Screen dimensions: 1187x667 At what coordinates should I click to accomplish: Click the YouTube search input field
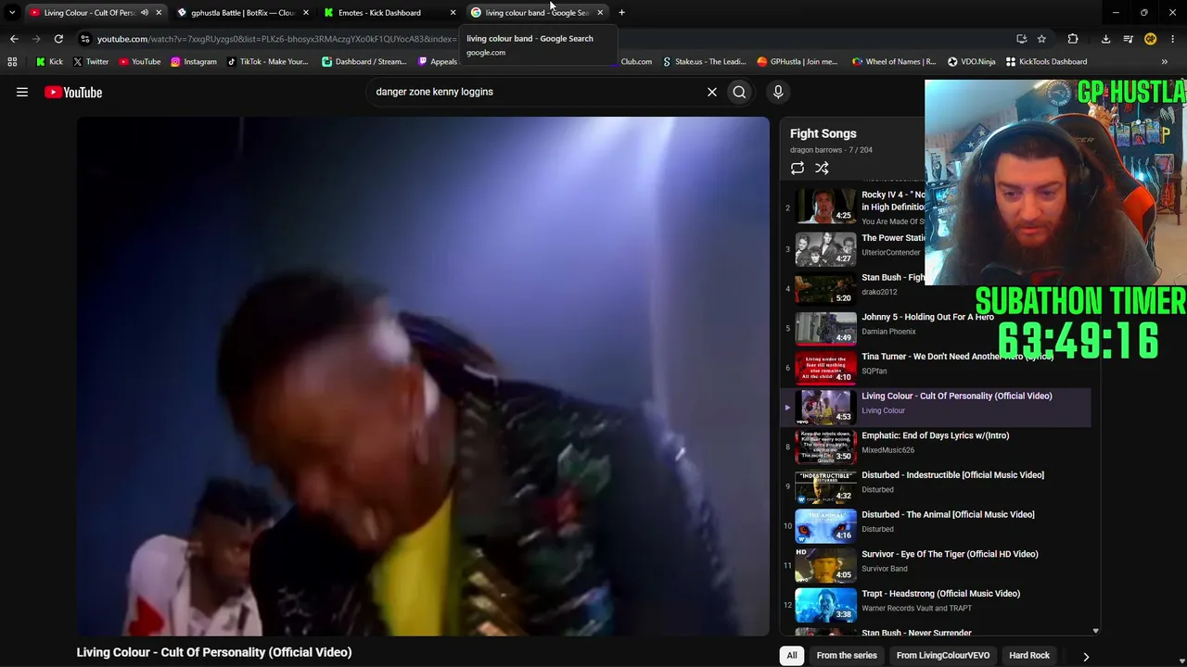tap(536, 92)
